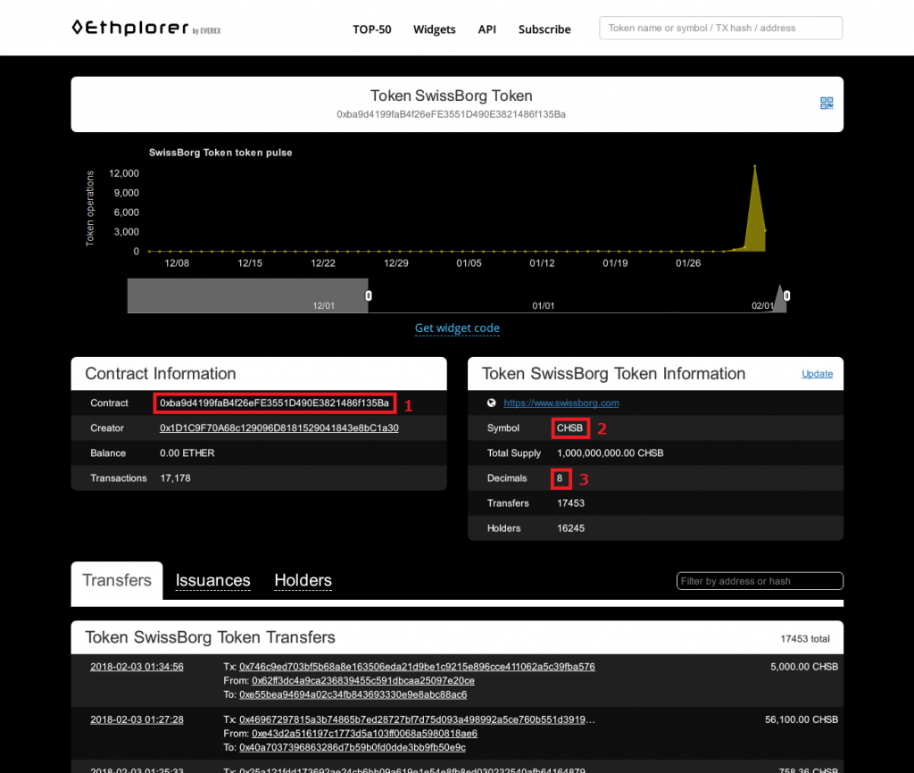Click the Filter by address or hash field
Viewport: 914px width, 773px height.
760,580
